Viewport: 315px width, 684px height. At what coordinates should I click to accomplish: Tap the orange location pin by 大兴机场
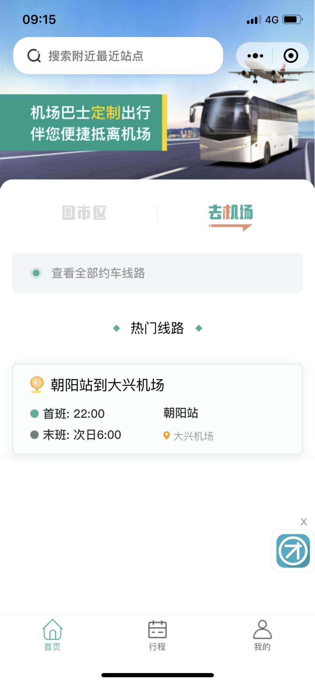[166, 436]
